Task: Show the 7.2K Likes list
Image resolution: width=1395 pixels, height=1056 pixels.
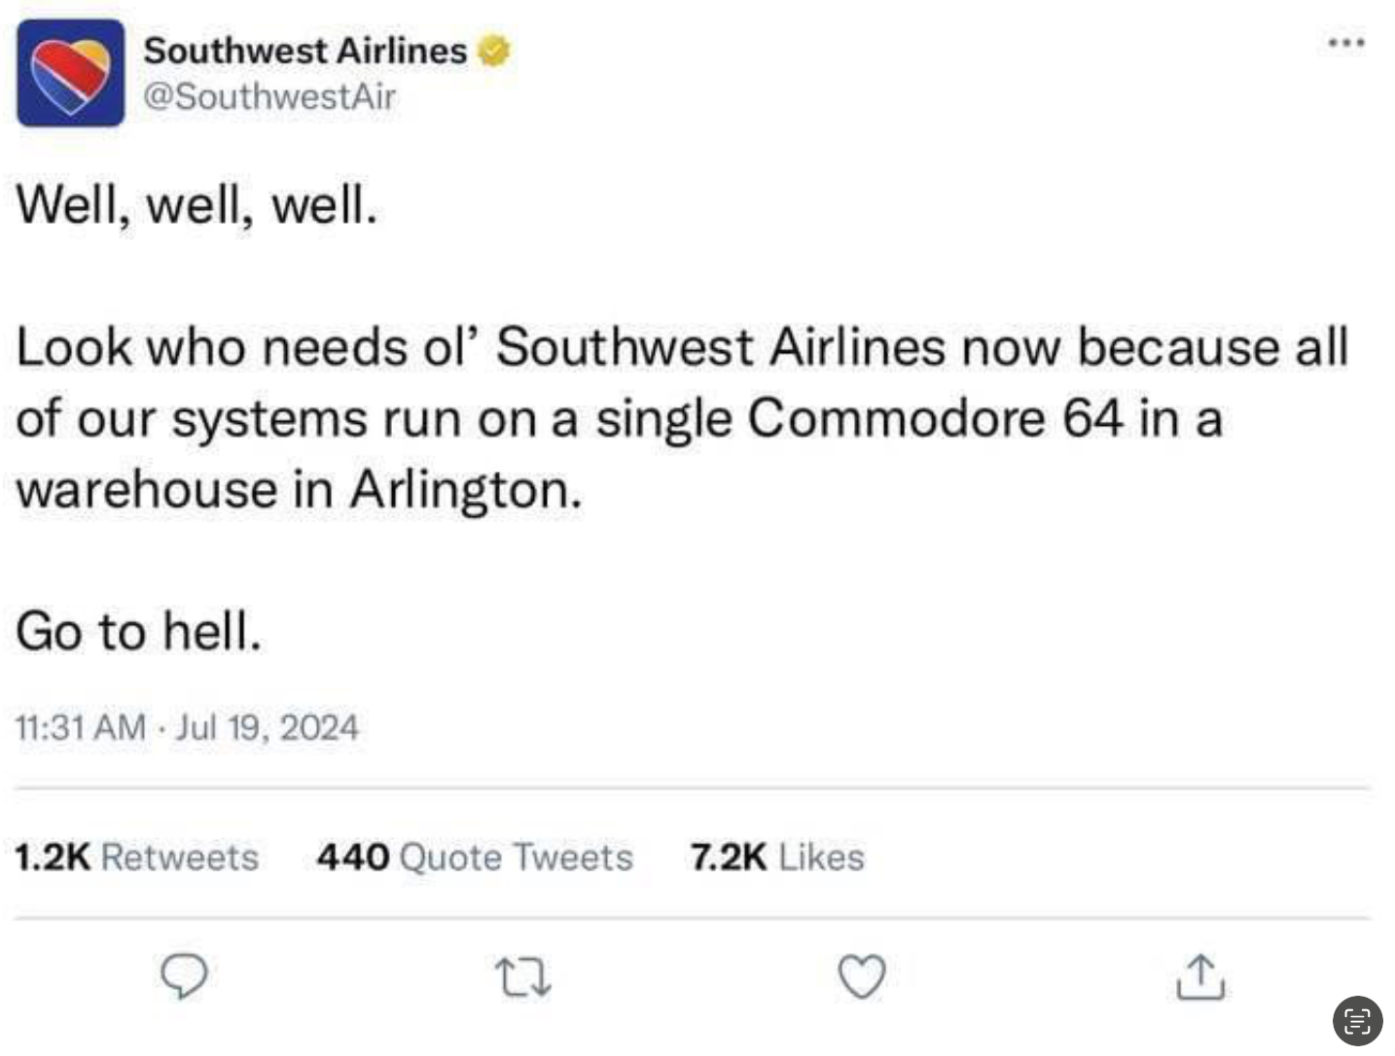Action: pos(776,858)
